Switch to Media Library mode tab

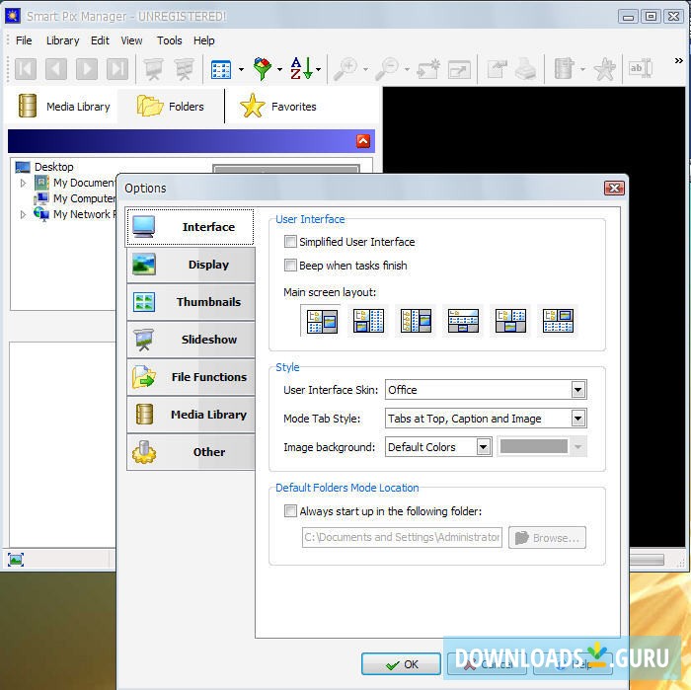[63, 107]
